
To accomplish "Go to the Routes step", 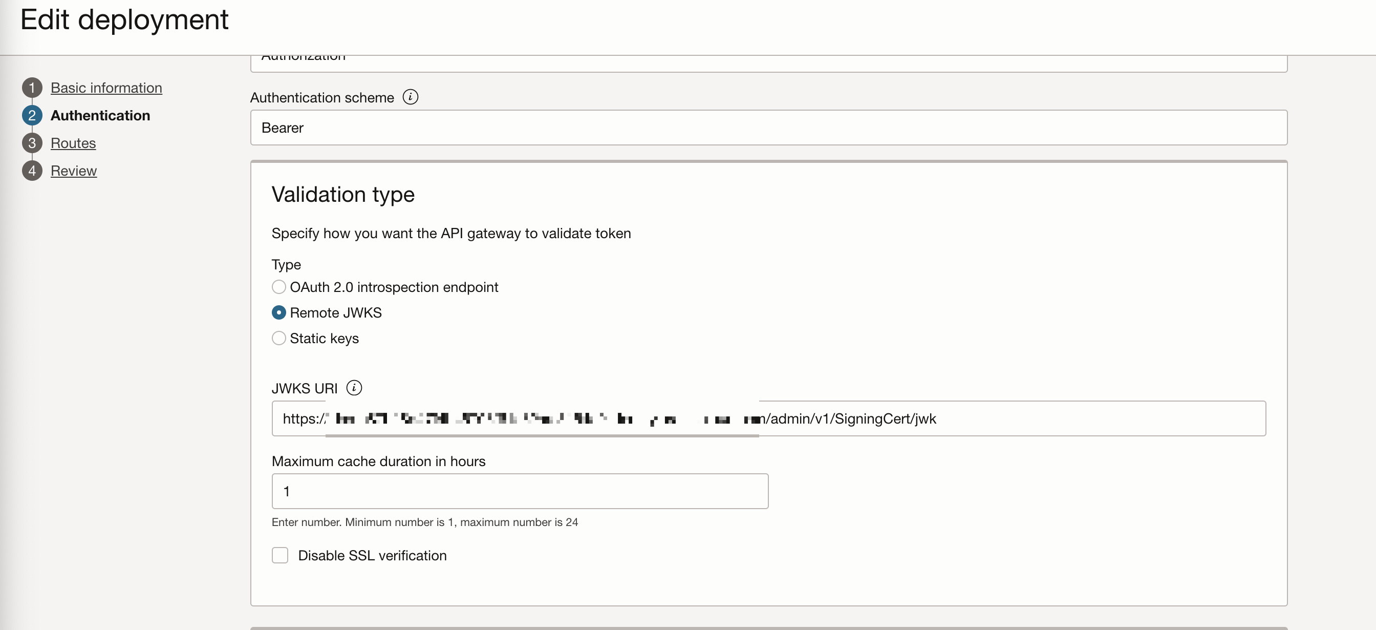I will click(73, 143).
